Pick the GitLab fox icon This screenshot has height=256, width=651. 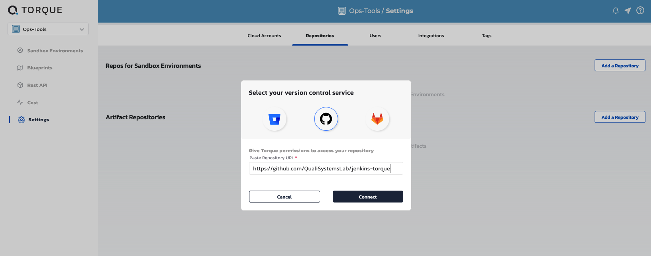377,119
